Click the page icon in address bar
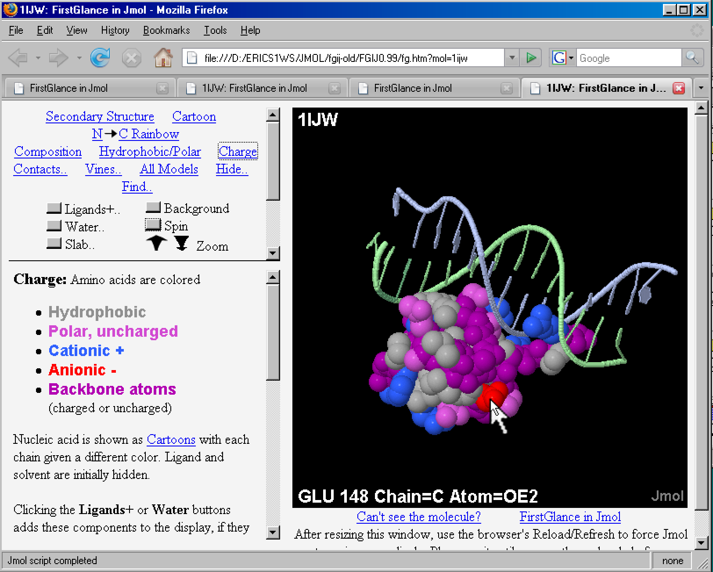 192,58
